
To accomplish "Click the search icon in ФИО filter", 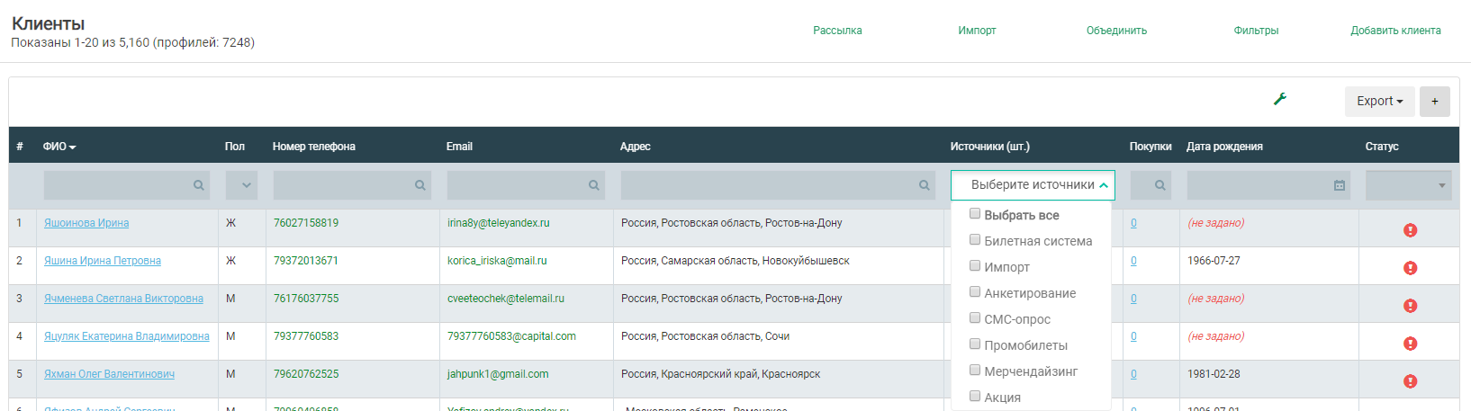I will pos(198,185).
